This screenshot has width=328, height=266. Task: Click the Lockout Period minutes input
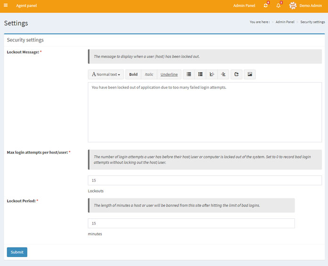point(191,223)
